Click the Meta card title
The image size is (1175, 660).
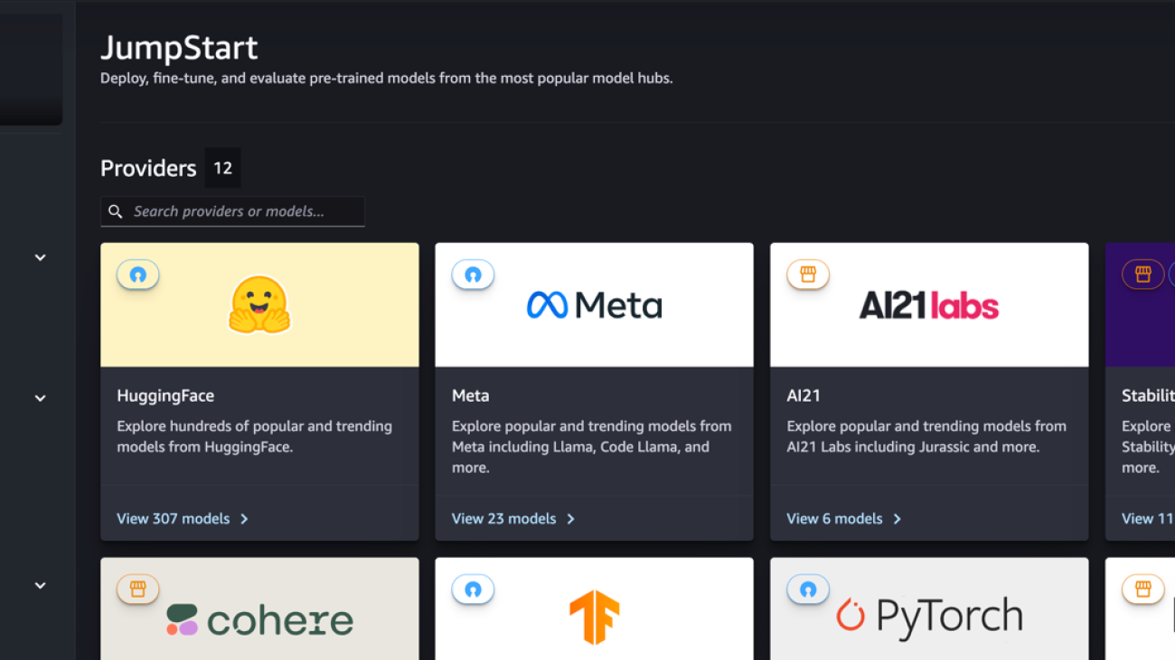pos(470,395)
